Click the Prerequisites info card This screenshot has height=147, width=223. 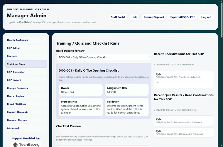tap(81, 107)
